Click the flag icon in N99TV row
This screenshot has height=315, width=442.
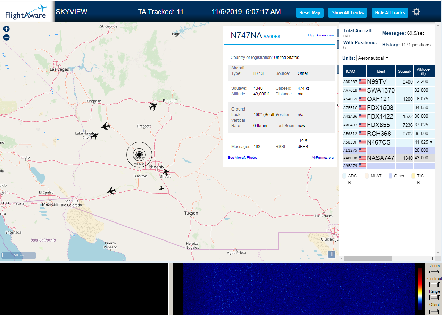tap(362, 82)
